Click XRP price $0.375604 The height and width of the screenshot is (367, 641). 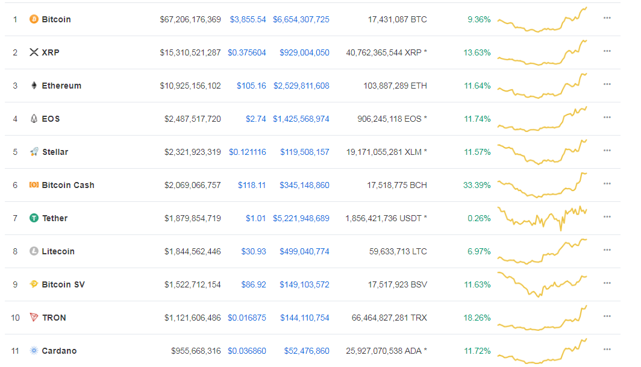(x=247, y=52)
